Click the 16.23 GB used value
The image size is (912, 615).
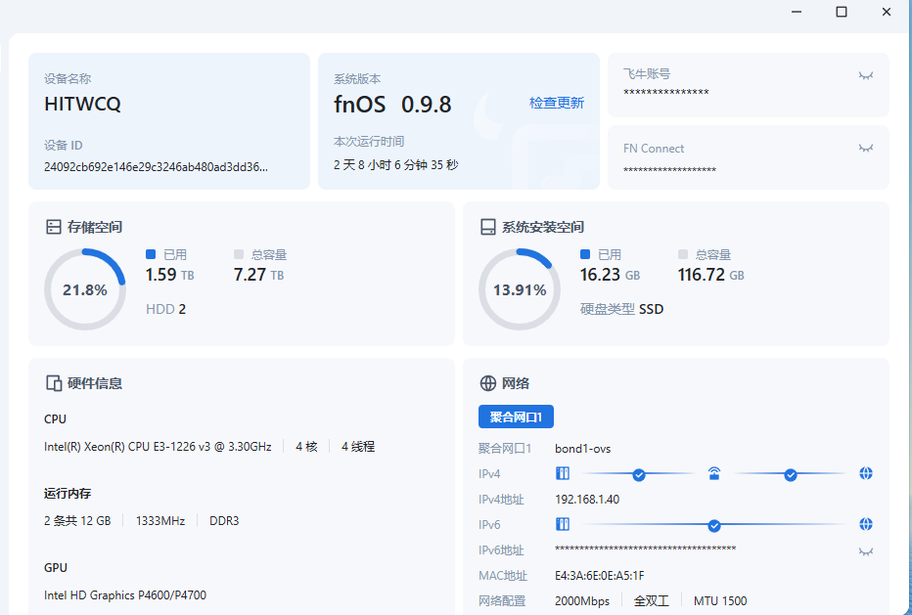(610, 275)
